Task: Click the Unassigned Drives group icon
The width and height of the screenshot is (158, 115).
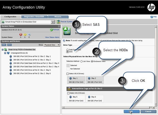Action: pos(8,53)
